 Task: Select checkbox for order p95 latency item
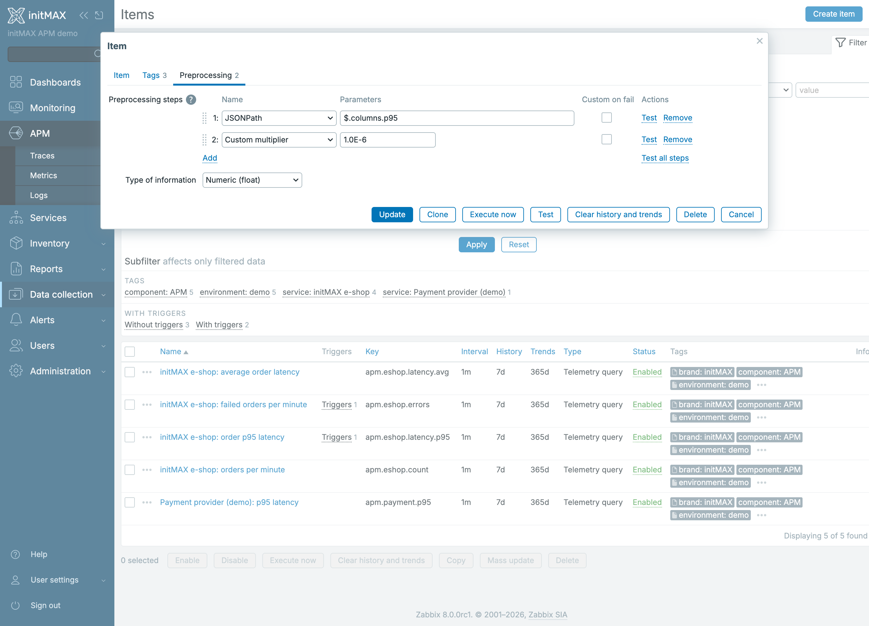point(130,437)
